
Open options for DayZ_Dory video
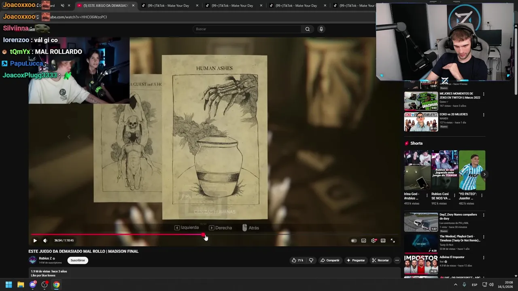click(x=483, y=215)
